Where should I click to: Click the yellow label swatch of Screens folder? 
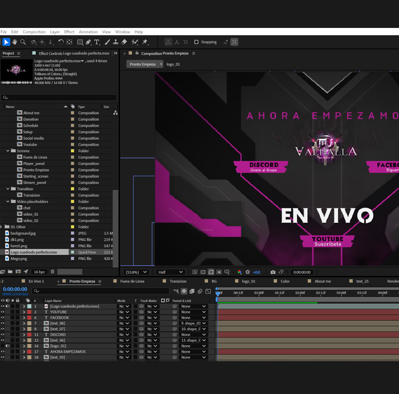72,151
